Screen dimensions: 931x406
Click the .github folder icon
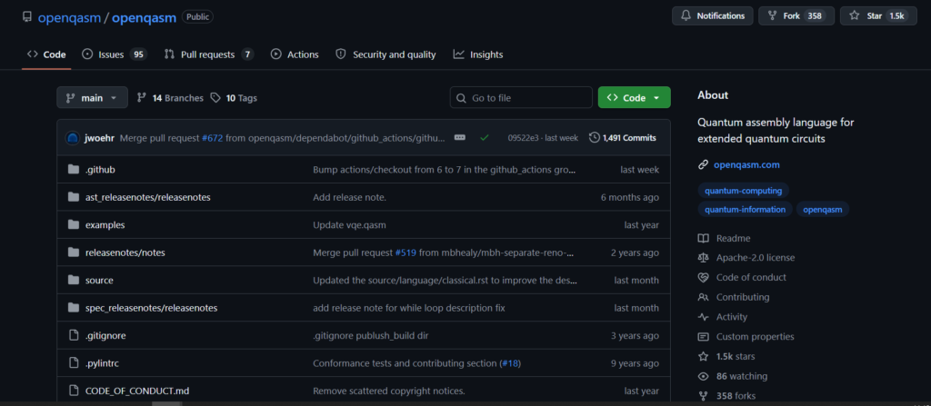74,170
